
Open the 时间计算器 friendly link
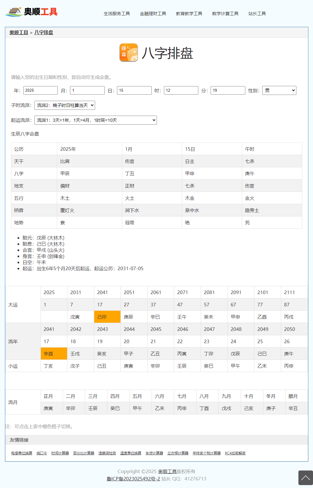[x=60, y=453]
